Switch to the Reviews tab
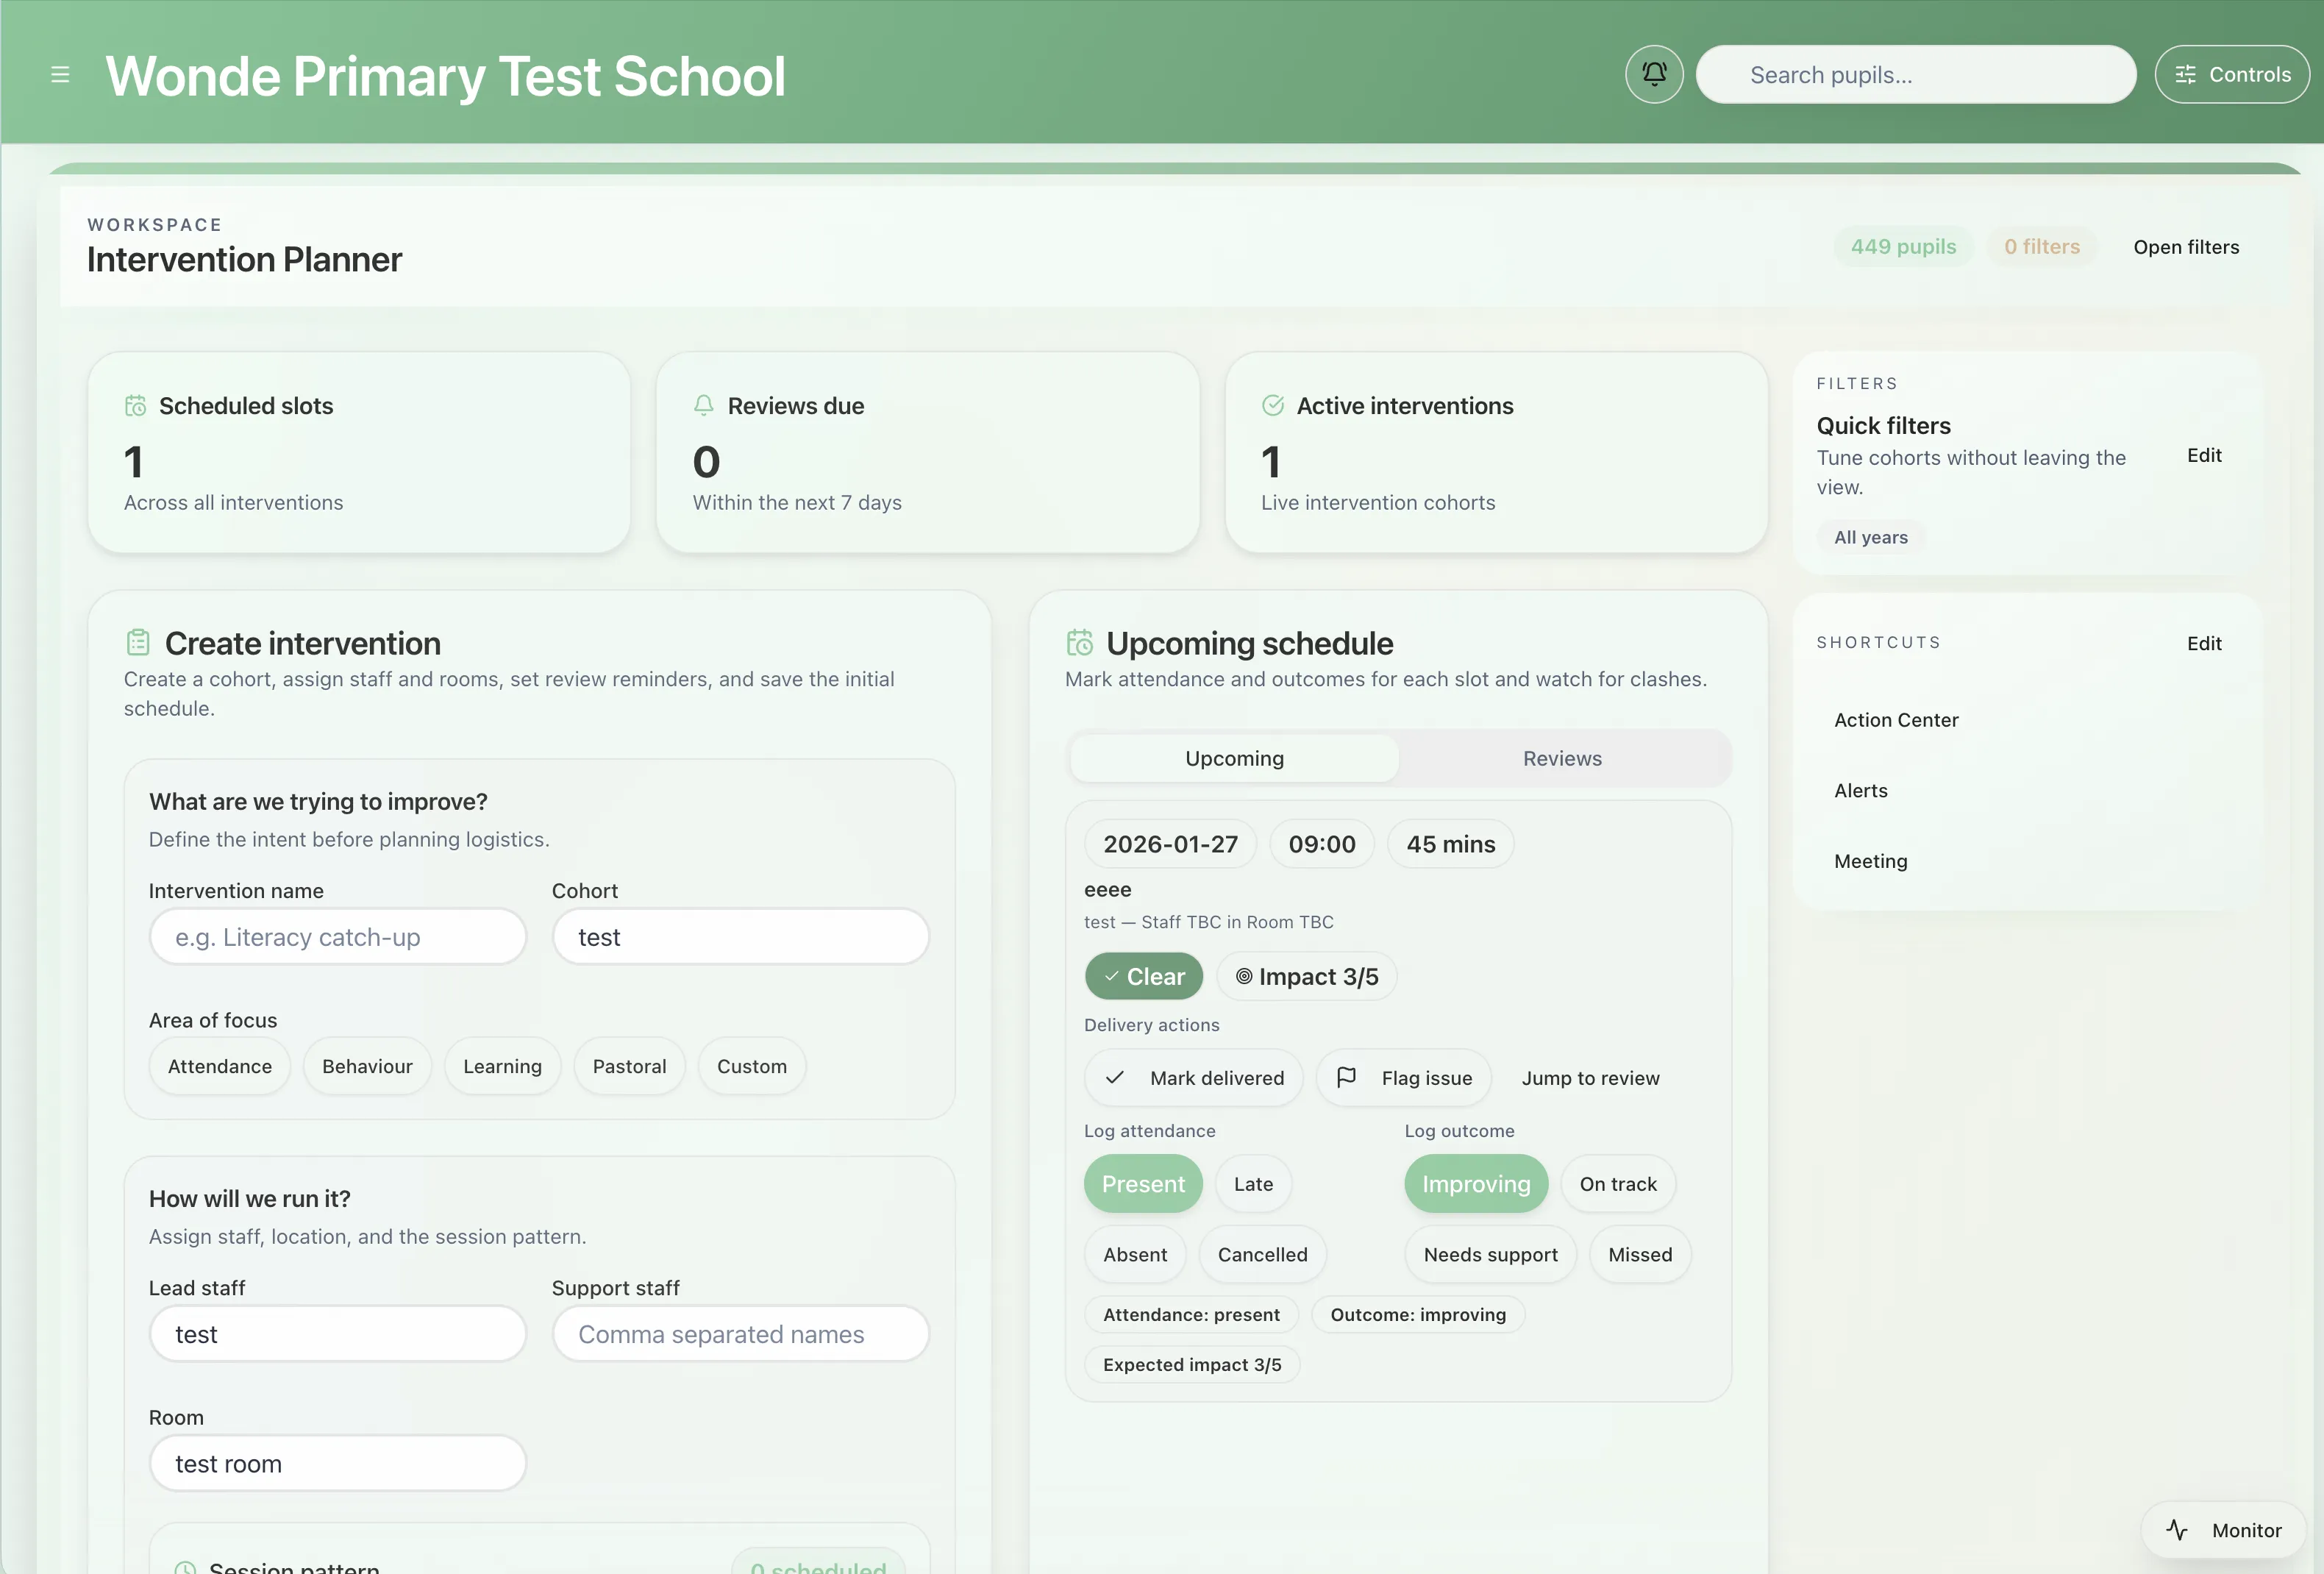 [x=1561, y=758]
